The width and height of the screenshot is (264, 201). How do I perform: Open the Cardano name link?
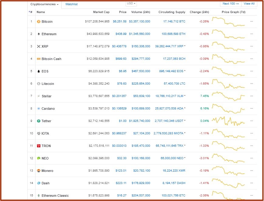point(48,109)
